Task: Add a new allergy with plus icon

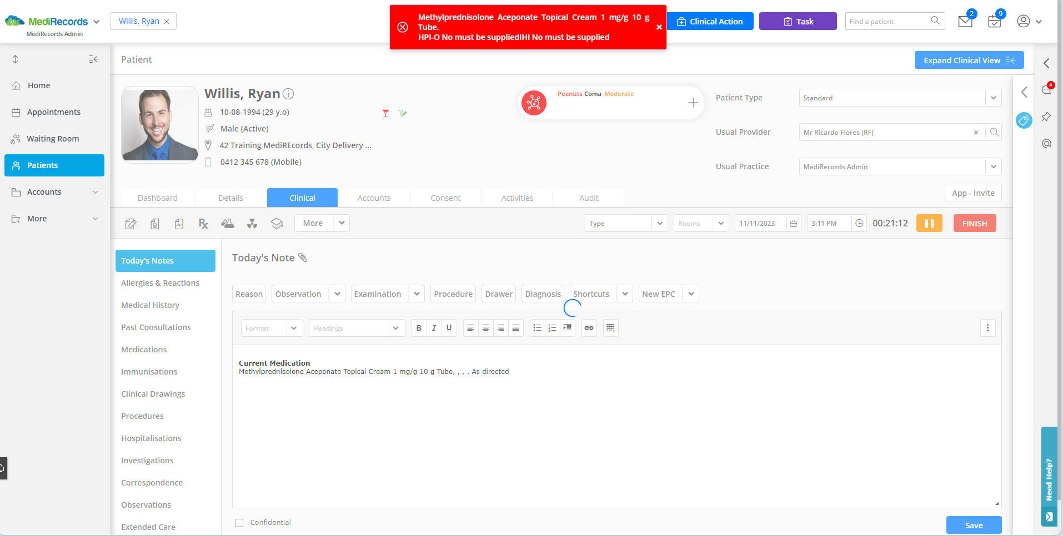Action: coord(693,103)
